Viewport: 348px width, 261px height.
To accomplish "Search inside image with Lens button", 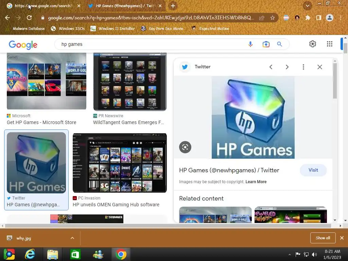I will [x=185, y=147].
